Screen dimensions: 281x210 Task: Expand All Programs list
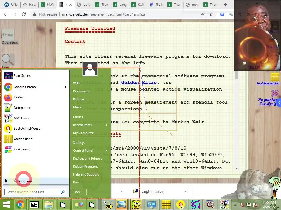(x=36, y=181)
